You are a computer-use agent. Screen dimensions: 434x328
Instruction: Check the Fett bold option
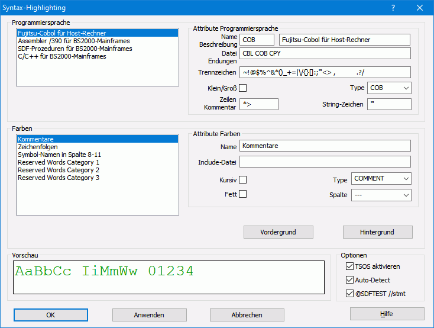[242, 194]
